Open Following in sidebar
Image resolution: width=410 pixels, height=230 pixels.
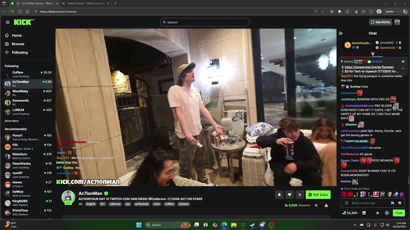20,52
